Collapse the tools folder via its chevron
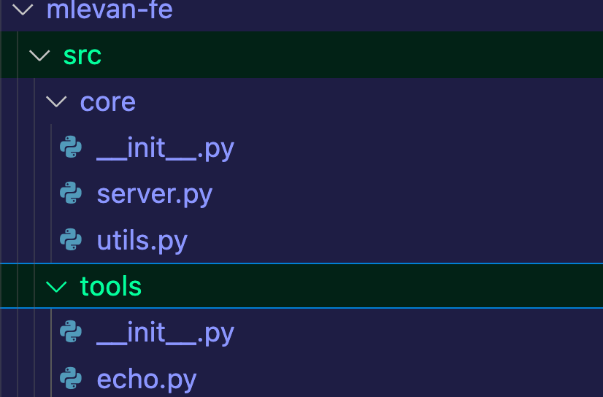This screenshot has height=397, width=603. (x=55, y=286)
